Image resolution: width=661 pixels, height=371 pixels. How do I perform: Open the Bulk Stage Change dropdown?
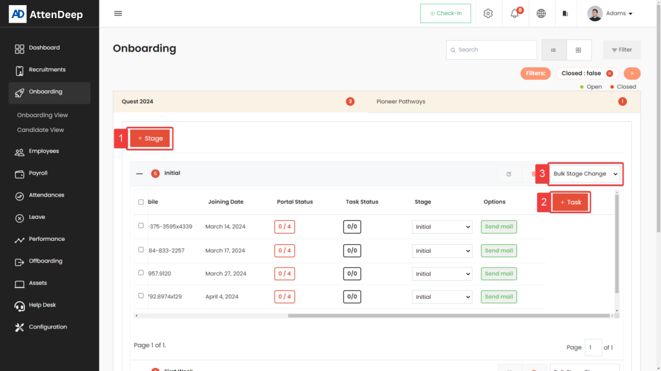[x=585, y=174]
